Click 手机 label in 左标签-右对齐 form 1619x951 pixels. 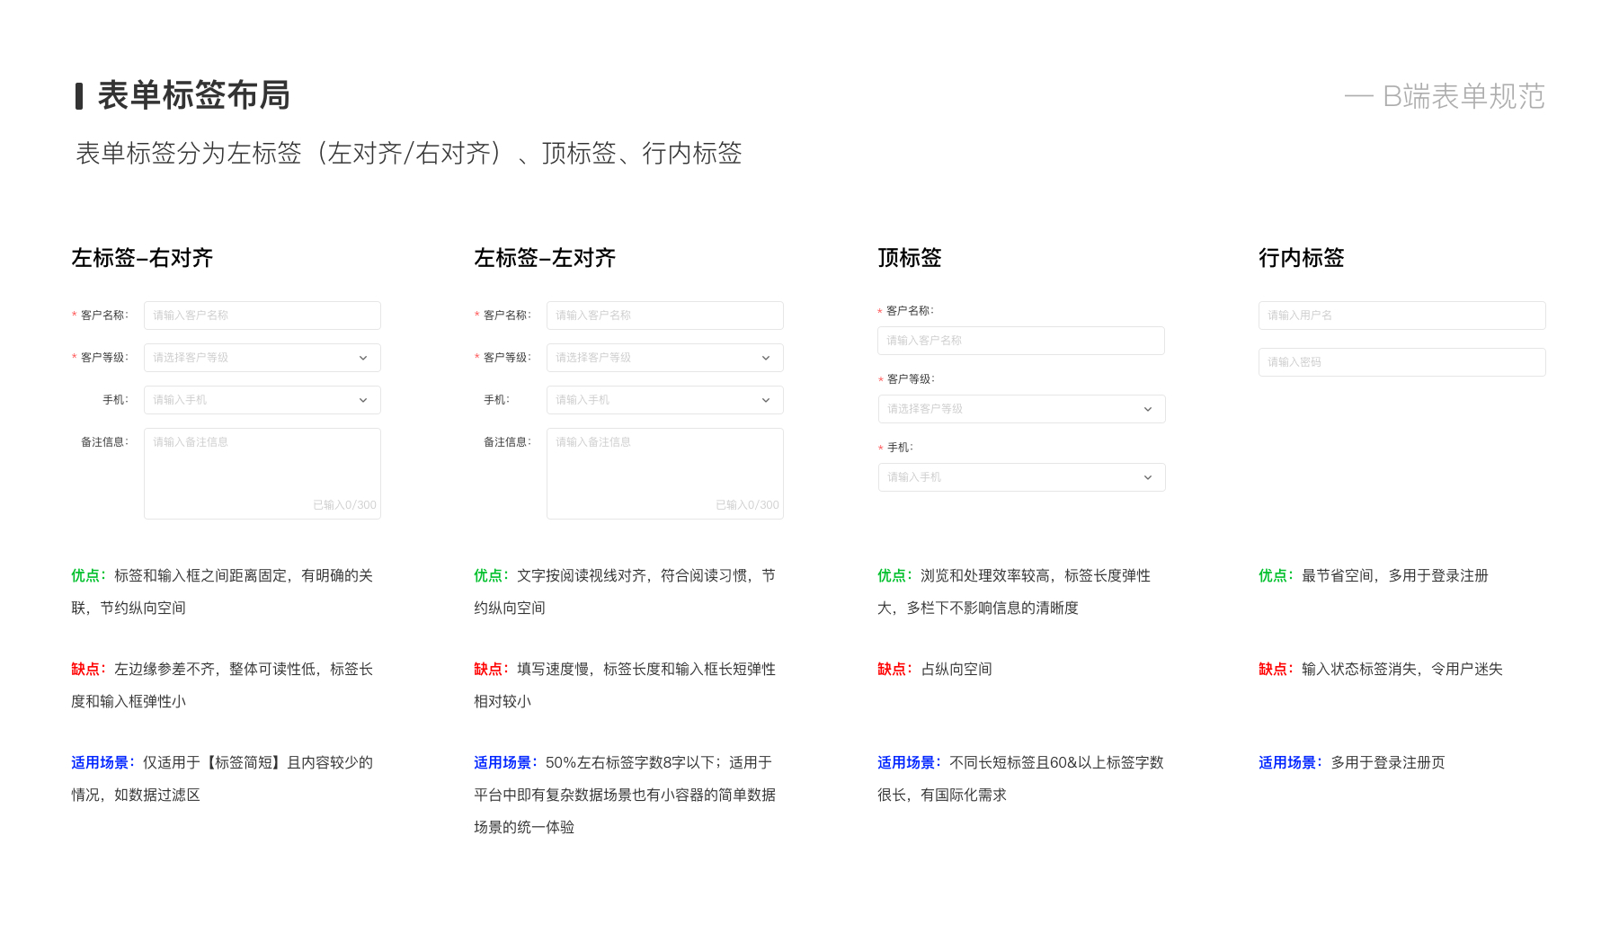(x=115, y=400)
